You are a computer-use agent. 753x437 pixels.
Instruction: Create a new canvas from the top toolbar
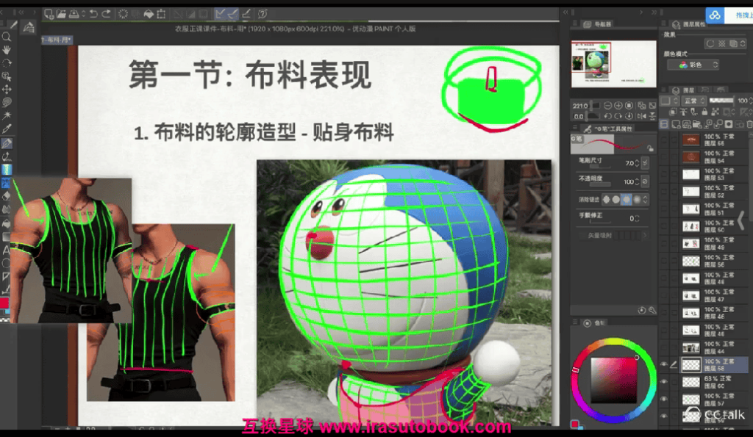(x=49, y=14)
